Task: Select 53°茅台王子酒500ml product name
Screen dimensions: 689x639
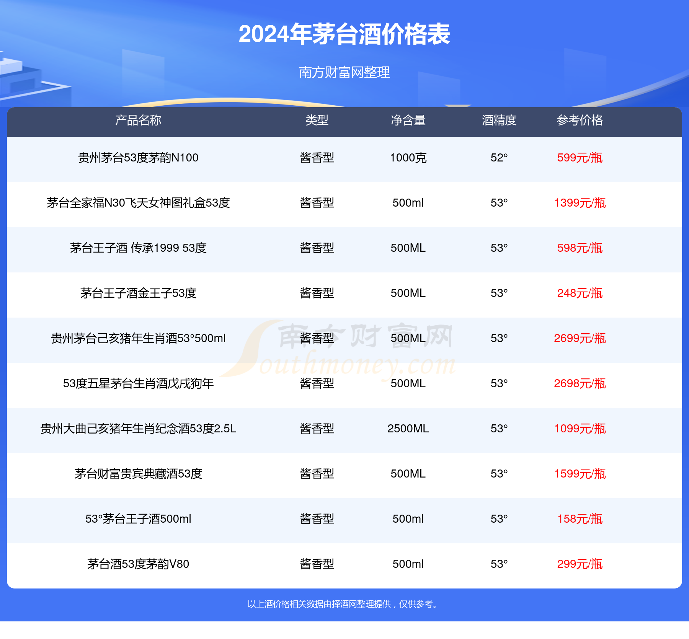Action: [x=138, y=519]
